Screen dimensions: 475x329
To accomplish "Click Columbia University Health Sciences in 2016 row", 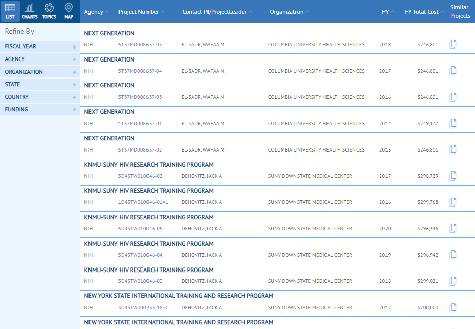I will coord(316,97).
